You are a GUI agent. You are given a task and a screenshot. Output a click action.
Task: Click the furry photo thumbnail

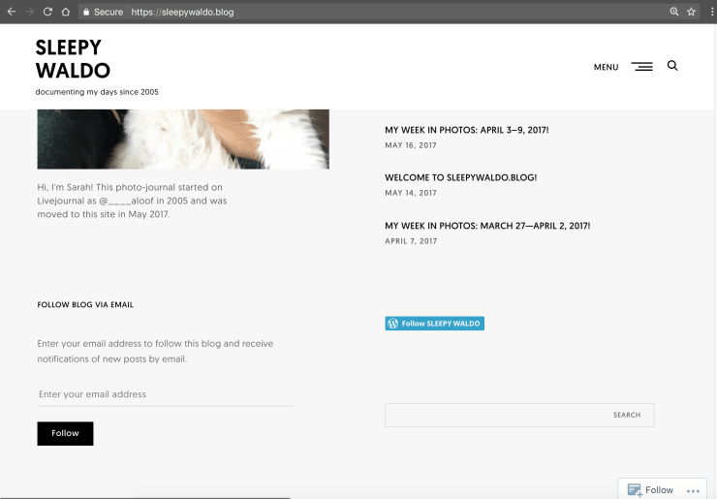(183, 140)
